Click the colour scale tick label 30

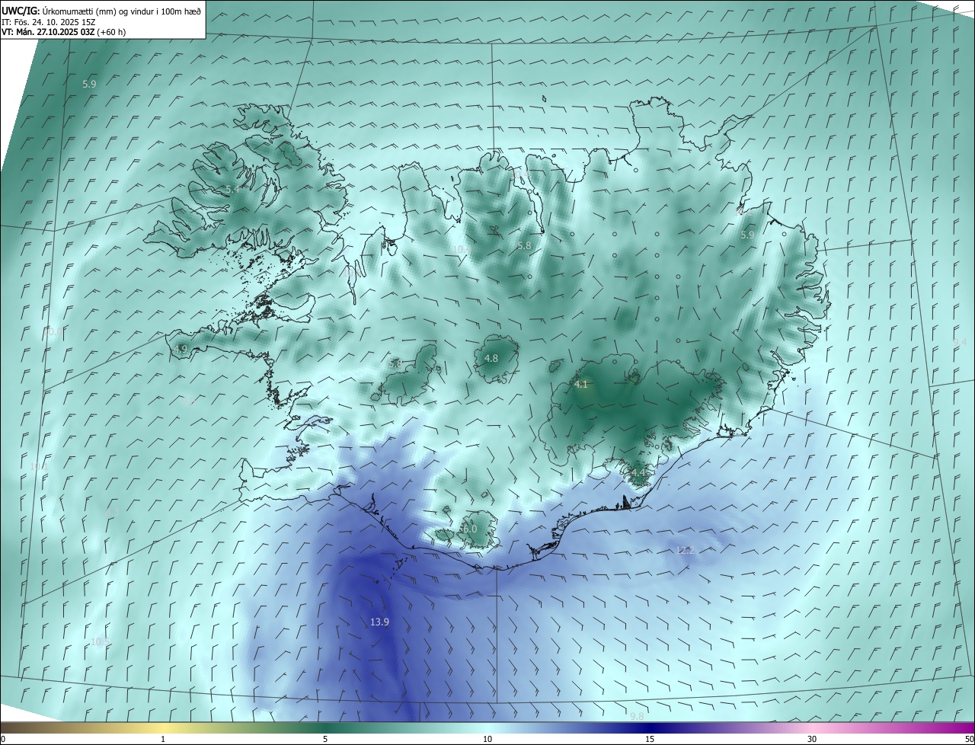tap(812, 739)
